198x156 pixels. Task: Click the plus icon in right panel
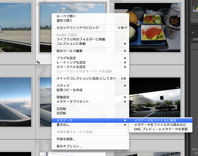(x=193, y=33)
